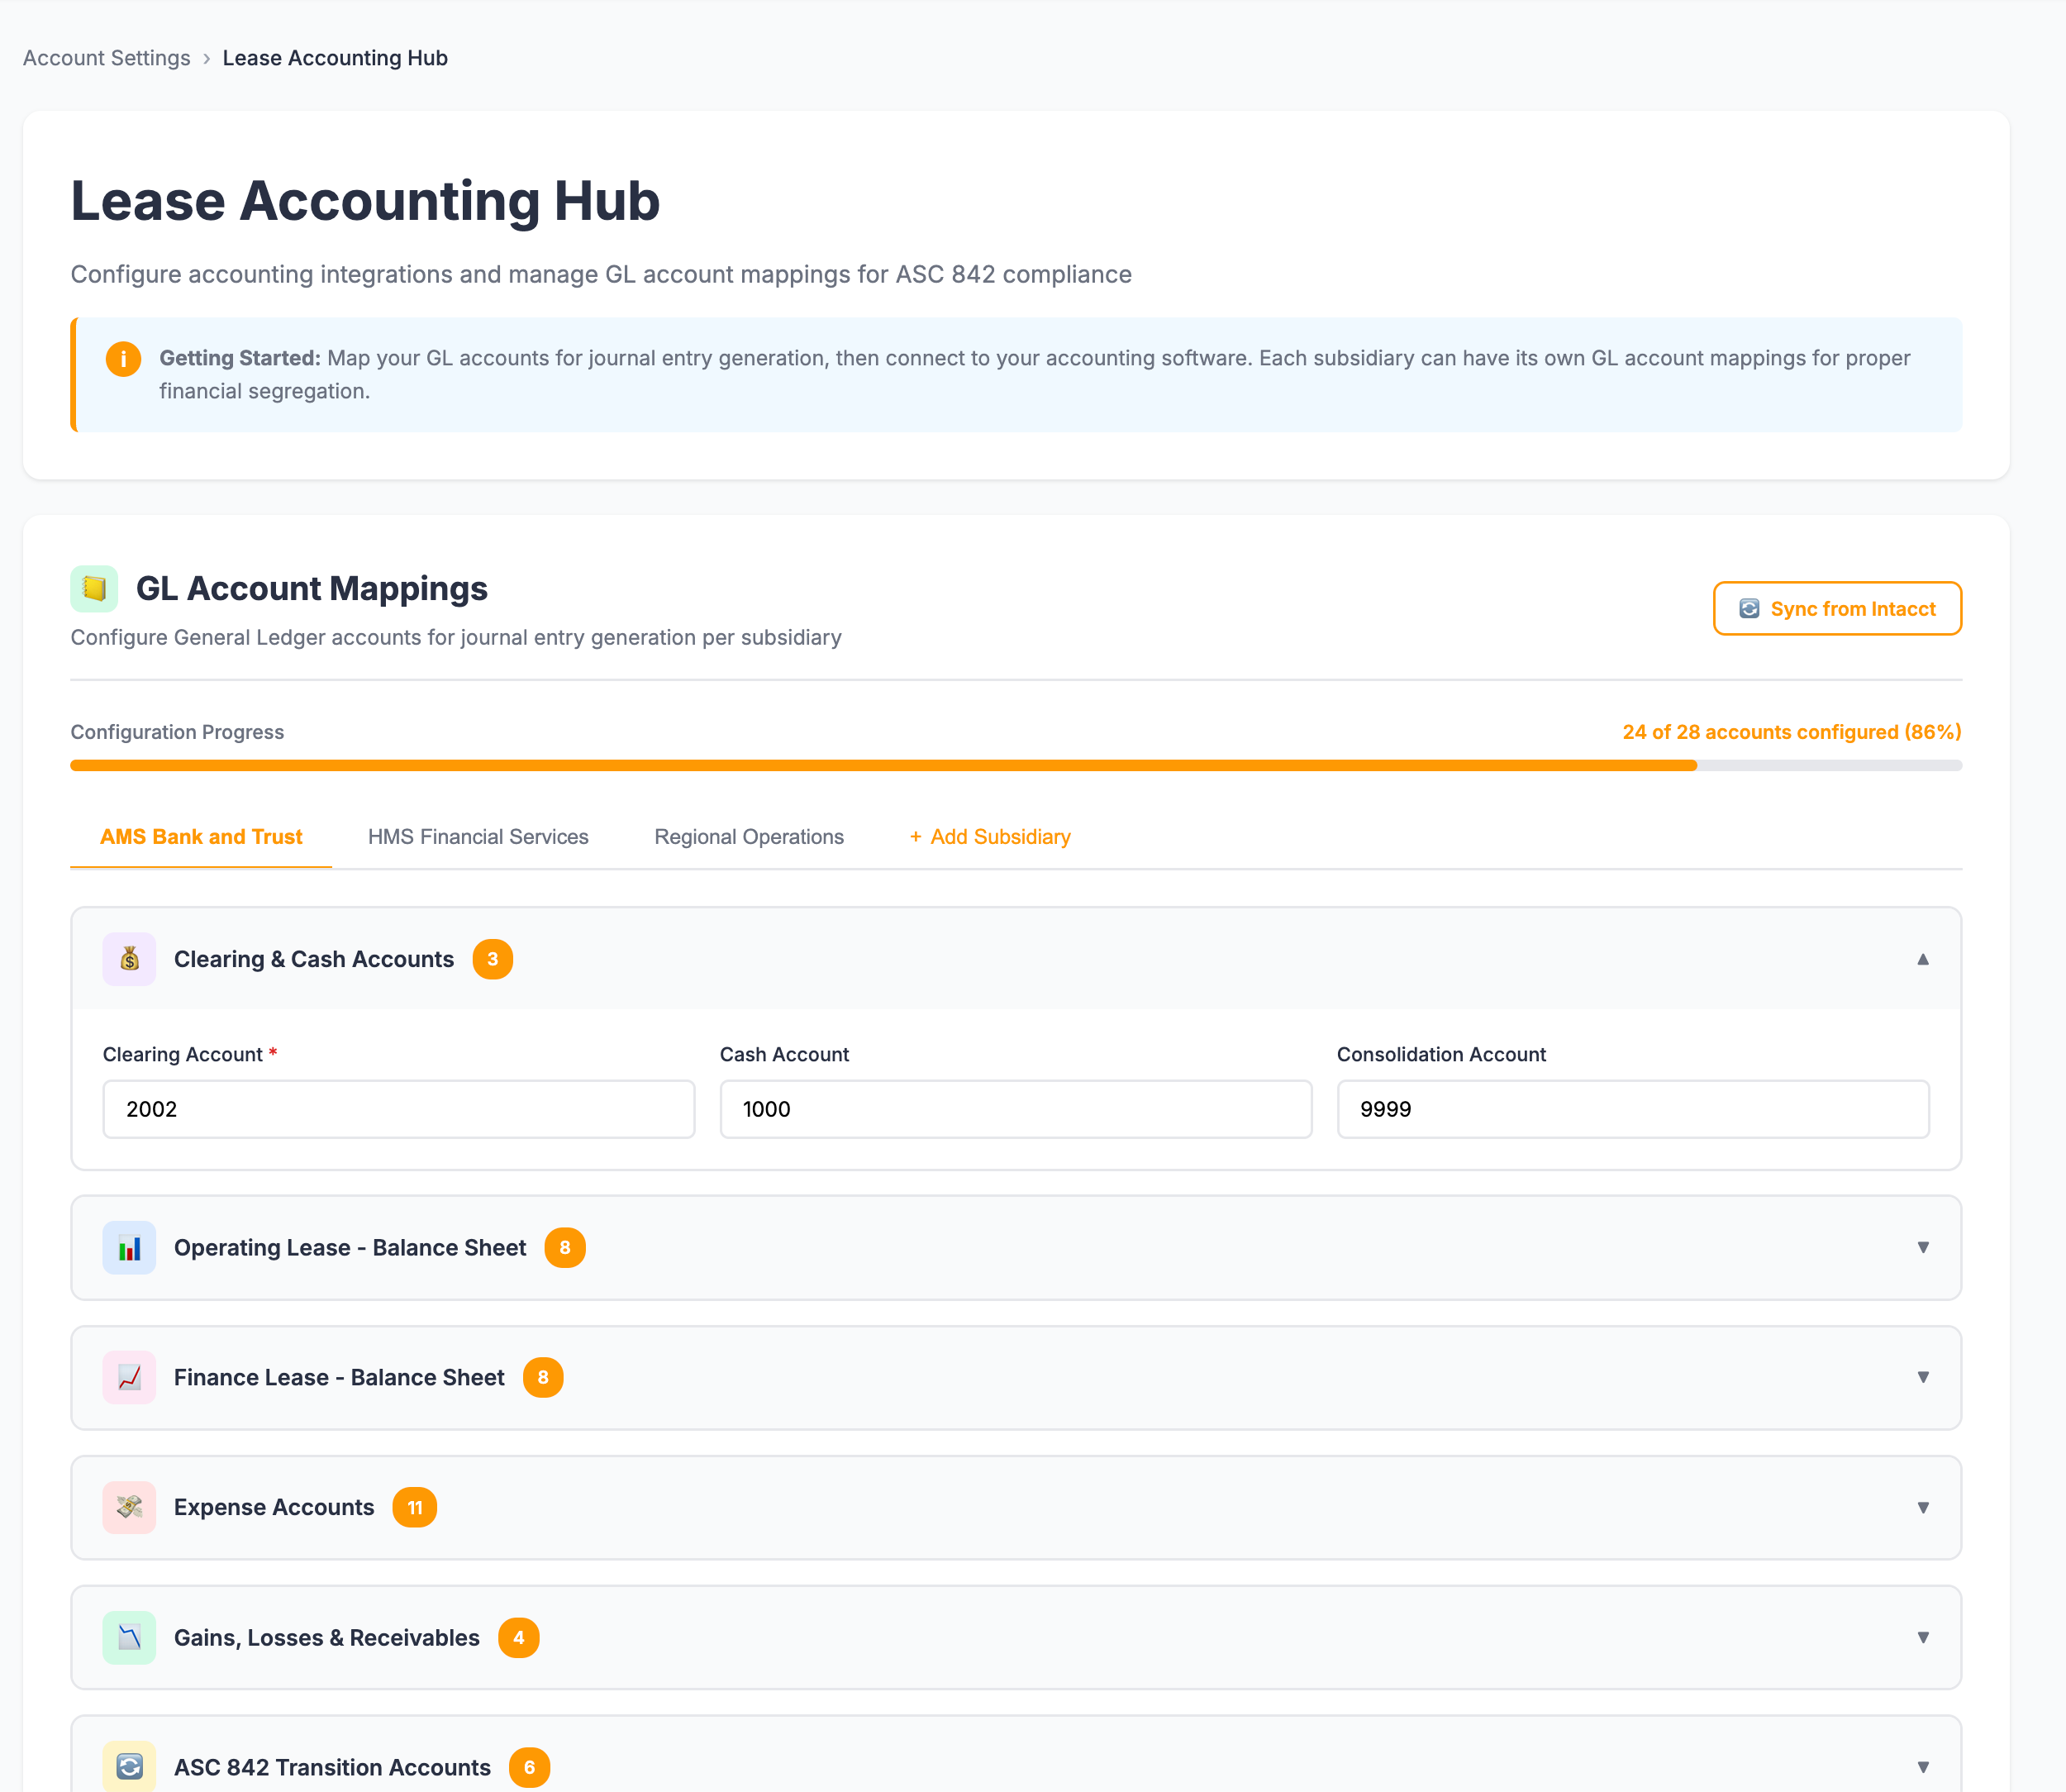The image size is (2066, 1792).
Task: Open the Regional Operations tab
Action: click(x=749, y=837)
